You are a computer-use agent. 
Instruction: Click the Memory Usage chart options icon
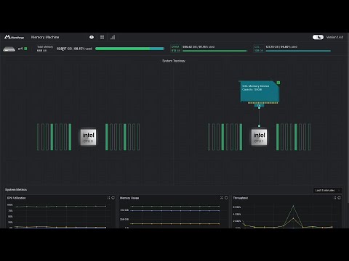226,198
